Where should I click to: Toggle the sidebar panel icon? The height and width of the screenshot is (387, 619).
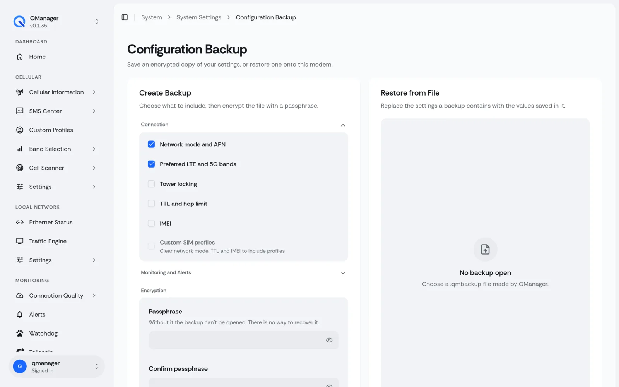125,17
